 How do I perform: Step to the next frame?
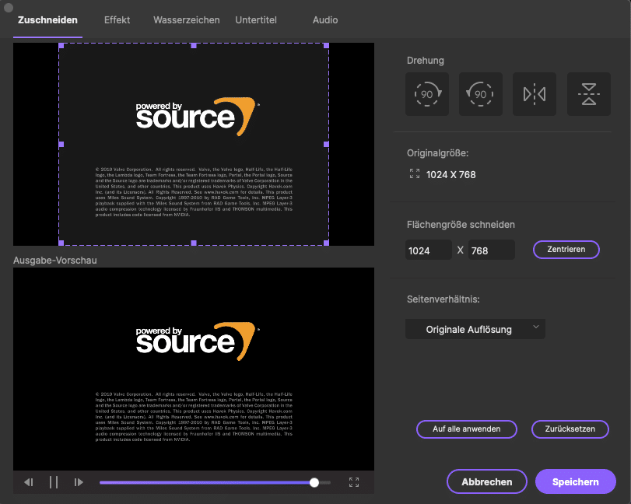click(x=79, y=482)
